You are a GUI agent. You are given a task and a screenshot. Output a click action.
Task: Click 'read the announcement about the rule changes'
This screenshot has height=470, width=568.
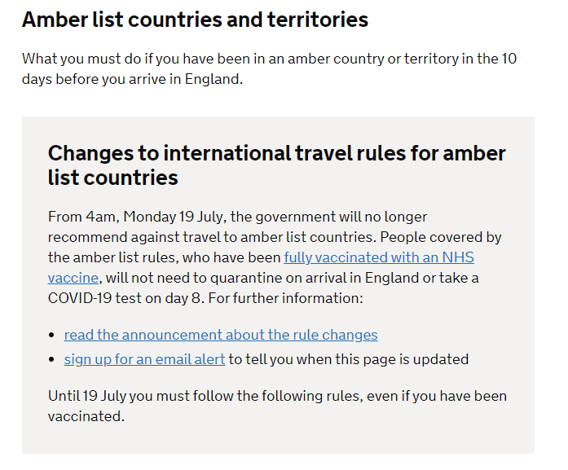[221, 335]
